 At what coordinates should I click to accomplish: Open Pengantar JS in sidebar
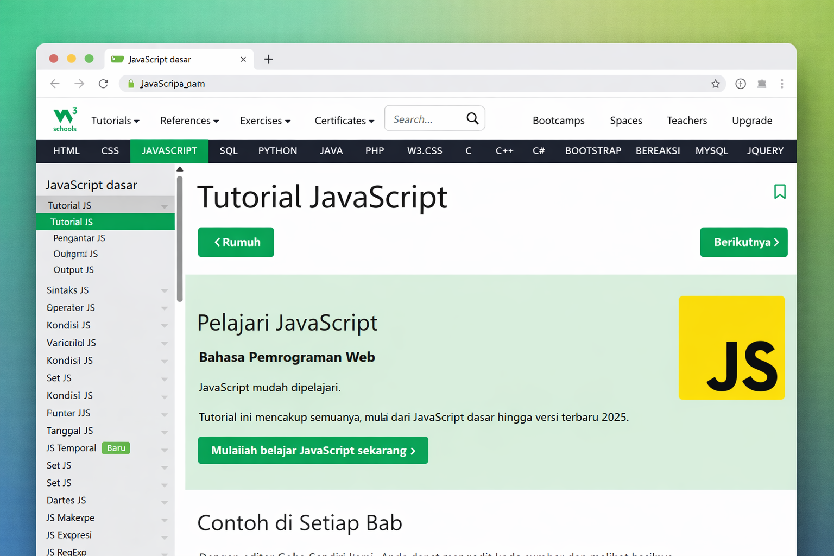[79, 238]
